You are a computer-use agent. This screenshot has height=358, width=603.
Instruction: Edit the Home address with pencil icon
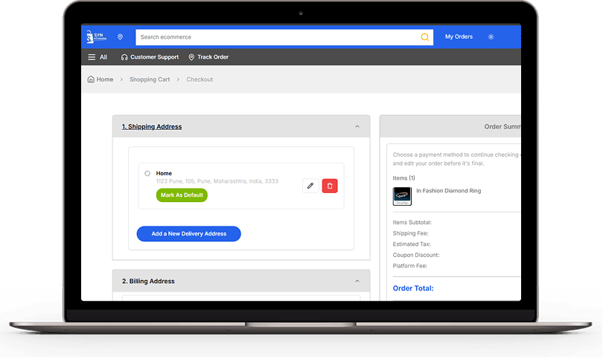310,186
